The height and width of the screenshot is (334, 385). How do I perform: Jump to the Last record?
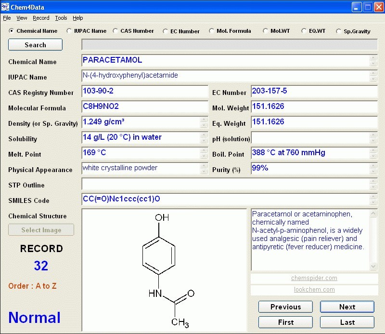tap(346, 322)
